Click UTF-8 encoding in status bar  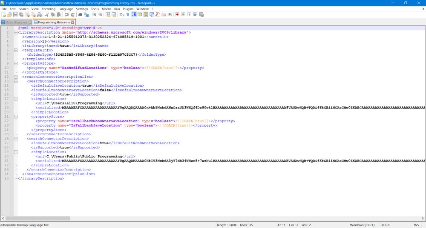(385, 225)
